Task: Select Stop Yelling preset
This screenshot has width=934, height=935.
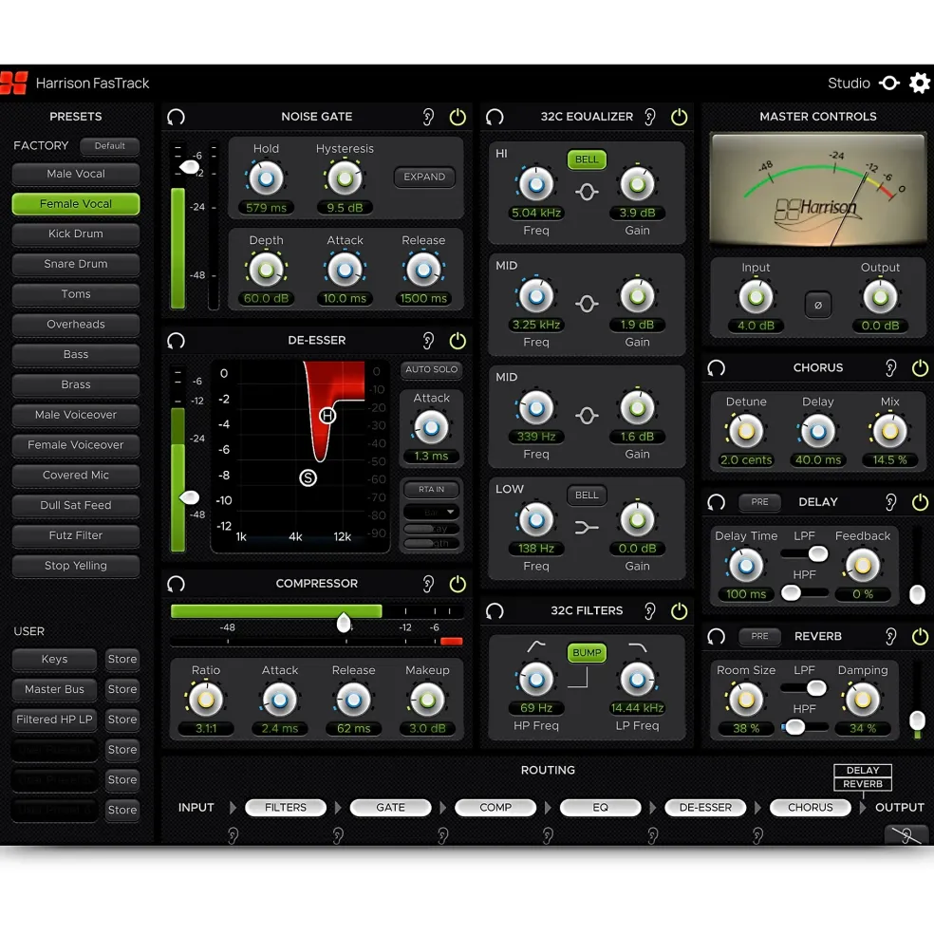Action: pyautogui.click(x=76, y=566)
